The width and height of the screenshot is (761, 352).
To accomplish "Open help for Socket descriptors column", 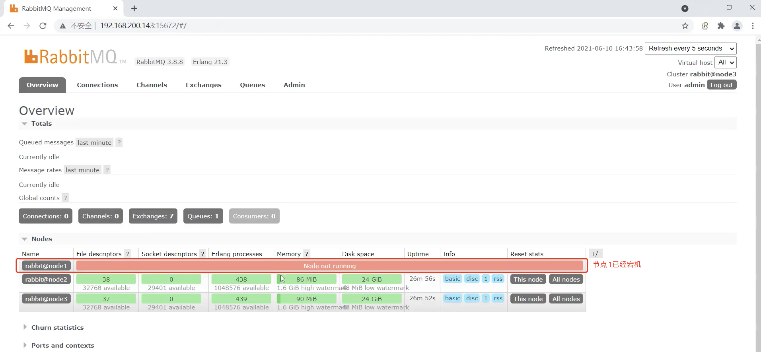I will [x=202, y=254].
